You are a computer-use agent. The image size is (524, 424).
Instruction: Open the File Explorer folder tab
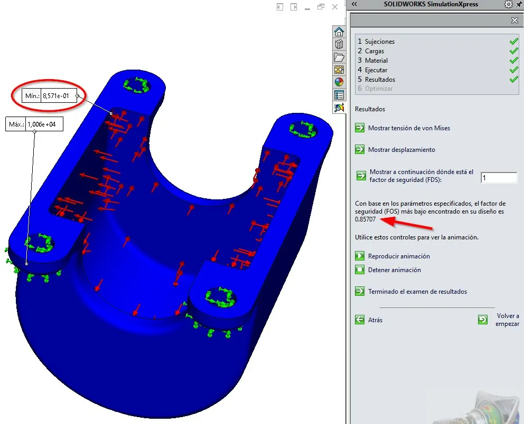339,57
